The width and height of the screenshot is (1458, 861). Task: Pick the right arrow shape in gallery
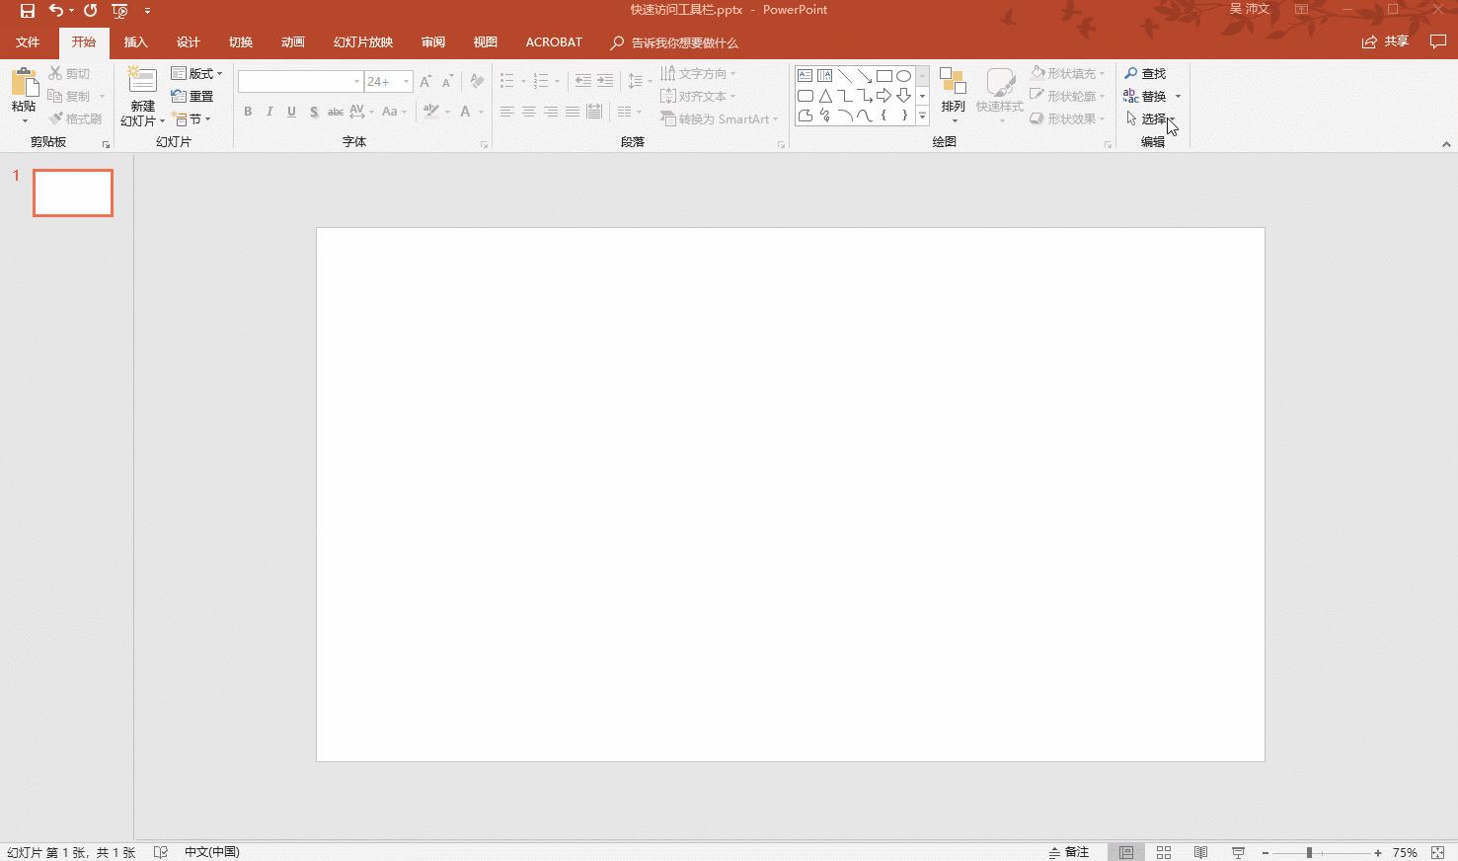coord(883,96)
